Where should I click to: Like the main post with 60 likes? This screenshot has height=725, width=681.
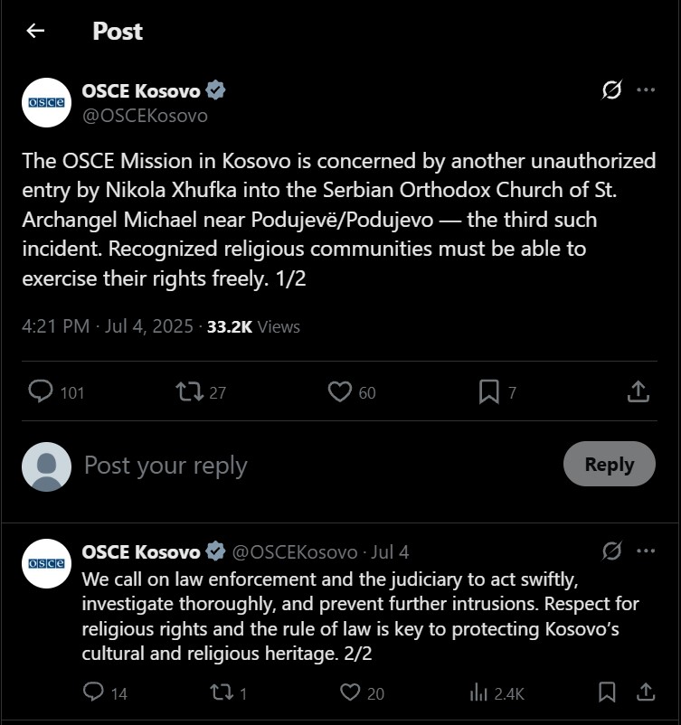pyautogui.click(x=339, y=391)
